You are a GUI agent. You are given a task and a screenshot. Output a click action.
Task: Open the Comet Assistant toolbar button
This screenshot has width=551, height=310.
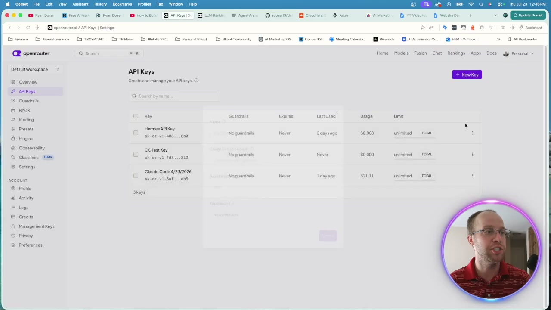pos(530,28)
